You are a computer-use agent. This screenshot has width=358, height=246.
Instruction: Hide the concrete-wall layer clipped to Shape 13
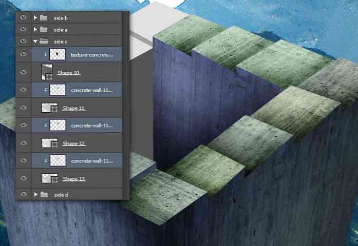click(x=23, y=160)
